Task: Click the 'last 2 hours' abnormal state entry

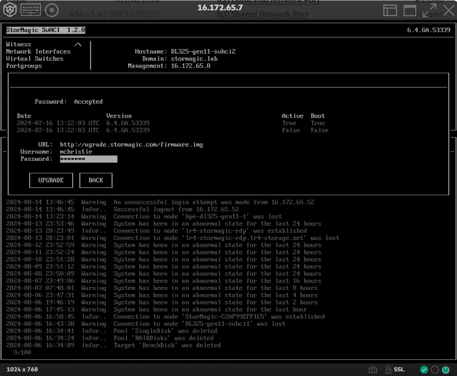Action: (162, 302)
